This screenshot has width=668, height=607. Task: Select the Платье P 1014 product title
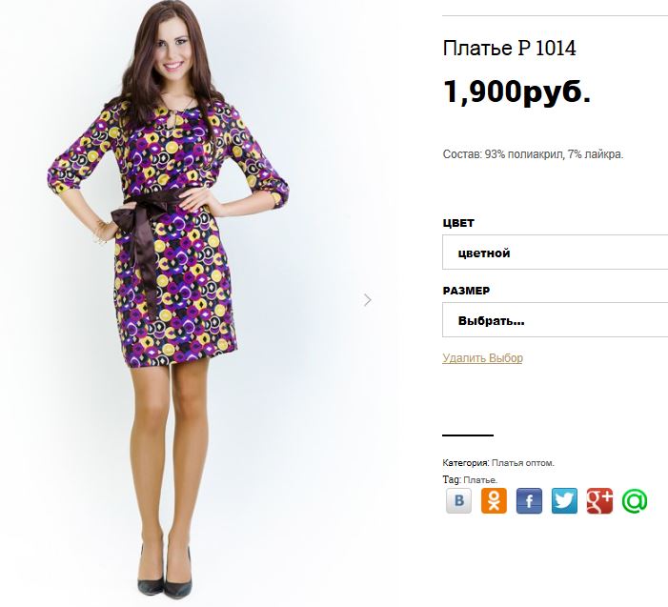pyautogui.click(x=509, y=49)
